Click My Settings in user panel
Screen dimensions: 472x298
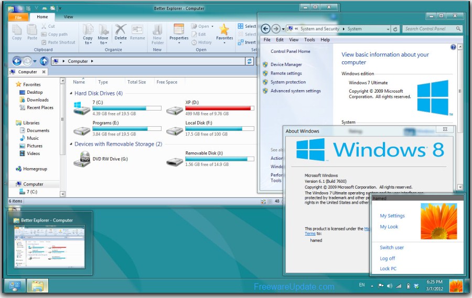pyautogui.click(x=392, y=216)
